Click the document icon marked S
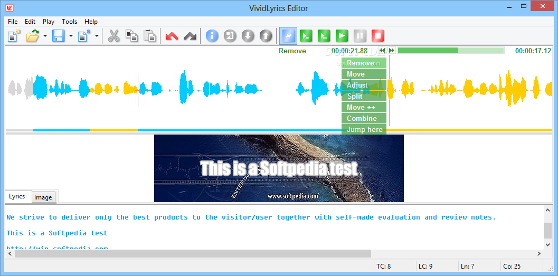This screenshot has width=558, height=276. (84, 36)
